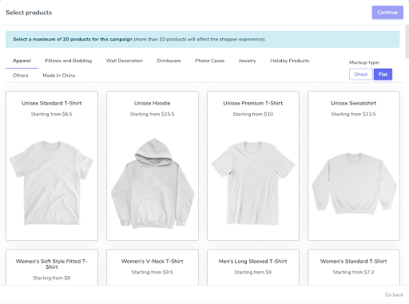Select the Unisex Premium T-Shirt image
409x304 pixels.
pos(253,183)
